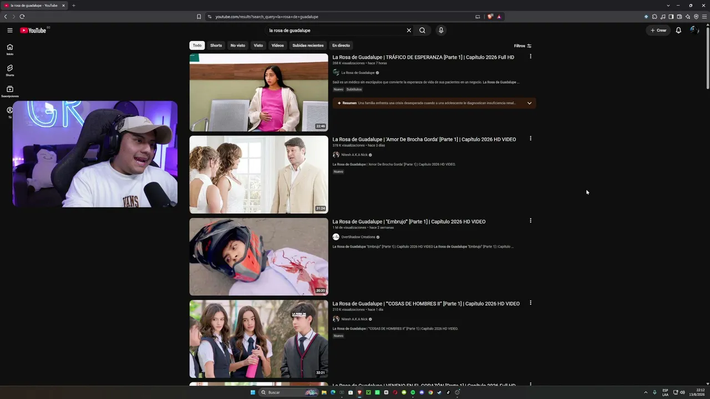
Task: Click the Subtítulos badge on first result
Action: pos(354,89)
